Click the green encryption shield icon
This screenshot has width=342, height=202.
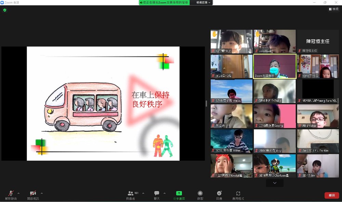click(5, 10)
